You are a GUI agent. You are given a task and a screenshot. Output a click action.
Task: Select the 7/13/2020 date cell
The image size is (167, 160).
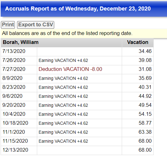coord(19,52)
